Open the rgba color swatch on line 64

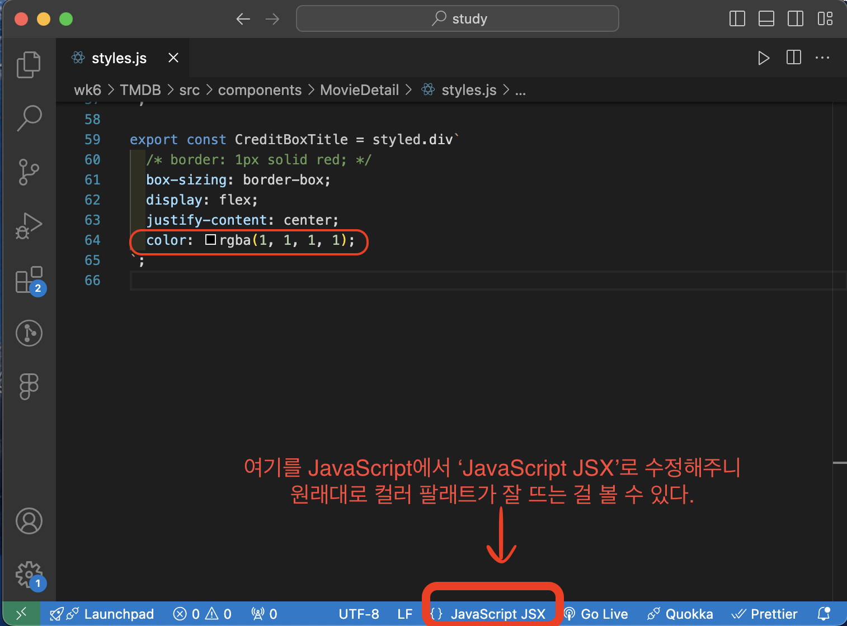coord(211,240)
